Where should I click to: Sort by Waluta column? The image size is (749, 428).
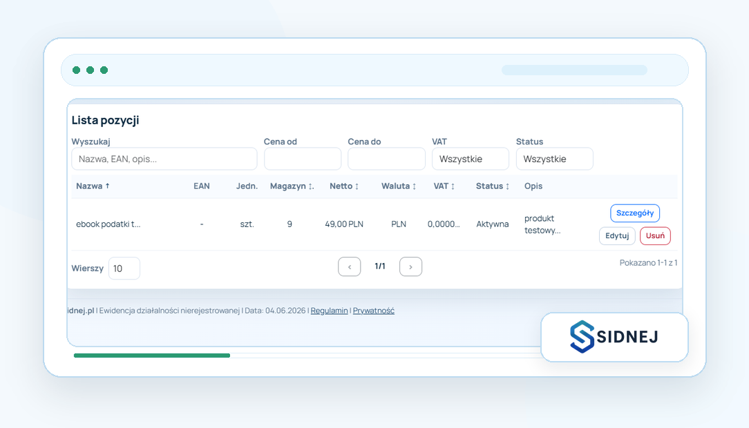[399, 186]
